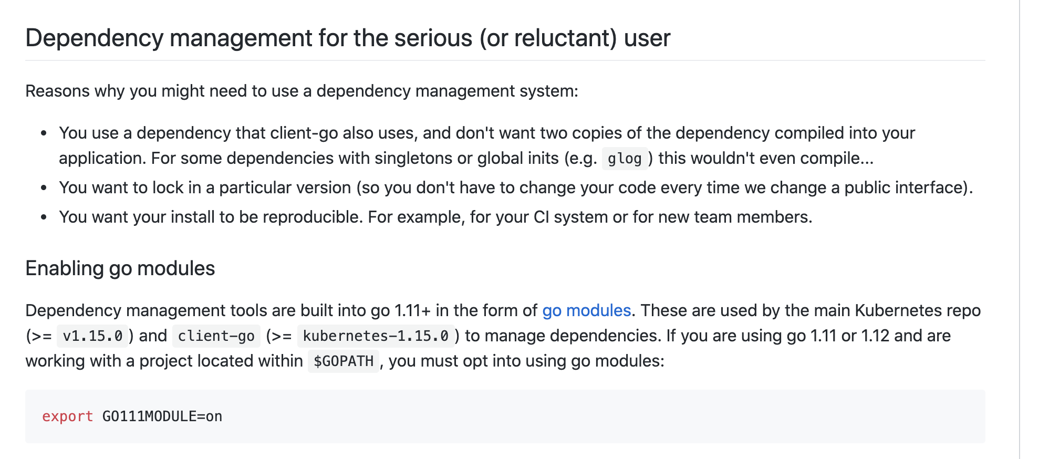Screen dimensions: 1039x459
Task: Click the heading 'Dependency management for the serious (or reluctant) user'
Action: click(348, 38)
